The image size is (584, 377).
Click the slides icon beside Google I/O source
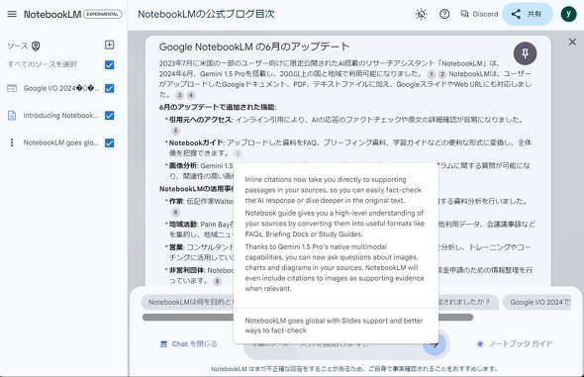pyautogui.click(x=12, y=88)
